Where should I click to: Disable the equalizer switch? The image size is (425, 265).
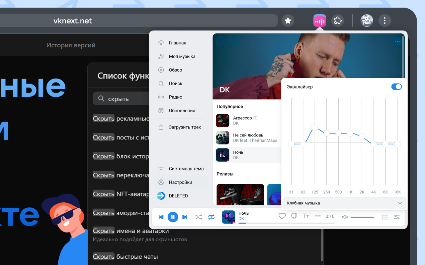click(396, 87)
